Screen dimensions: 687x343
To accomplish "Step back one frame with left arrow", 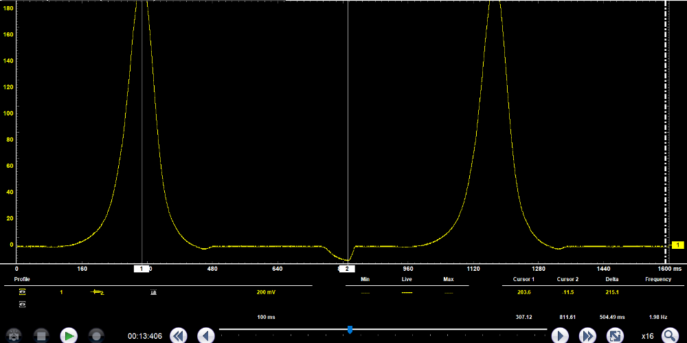I will (206, 336).
